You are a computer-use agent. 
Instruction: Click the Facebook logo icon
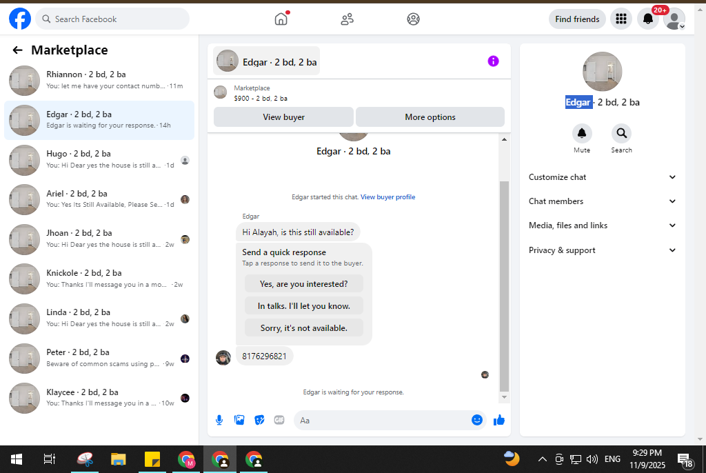point(20,19)
